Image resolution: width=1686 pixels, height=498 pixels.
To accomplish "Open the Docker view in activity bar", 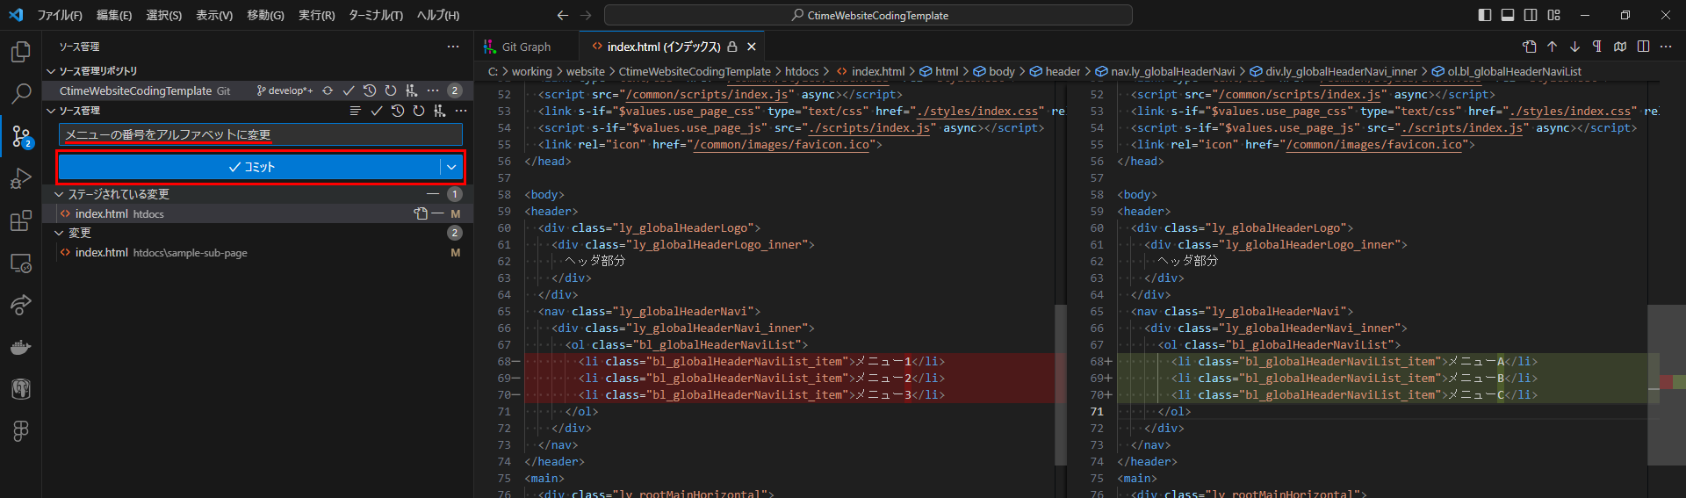I will [20, 348].
